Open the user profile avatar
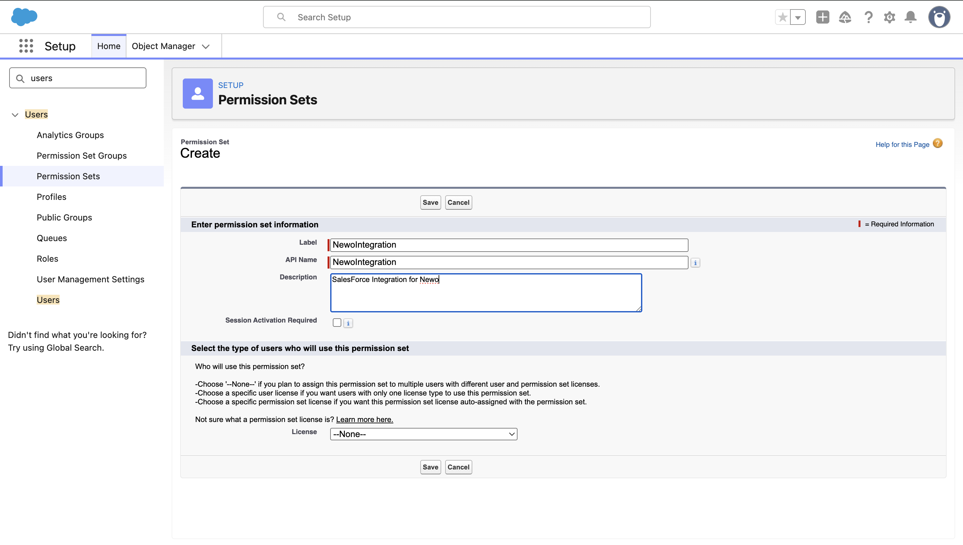This screenshot has height=545, width=963. coord(939,17)
